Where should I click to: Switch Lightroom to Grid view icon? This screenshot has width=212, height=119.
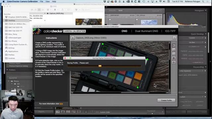coord(58,112)
